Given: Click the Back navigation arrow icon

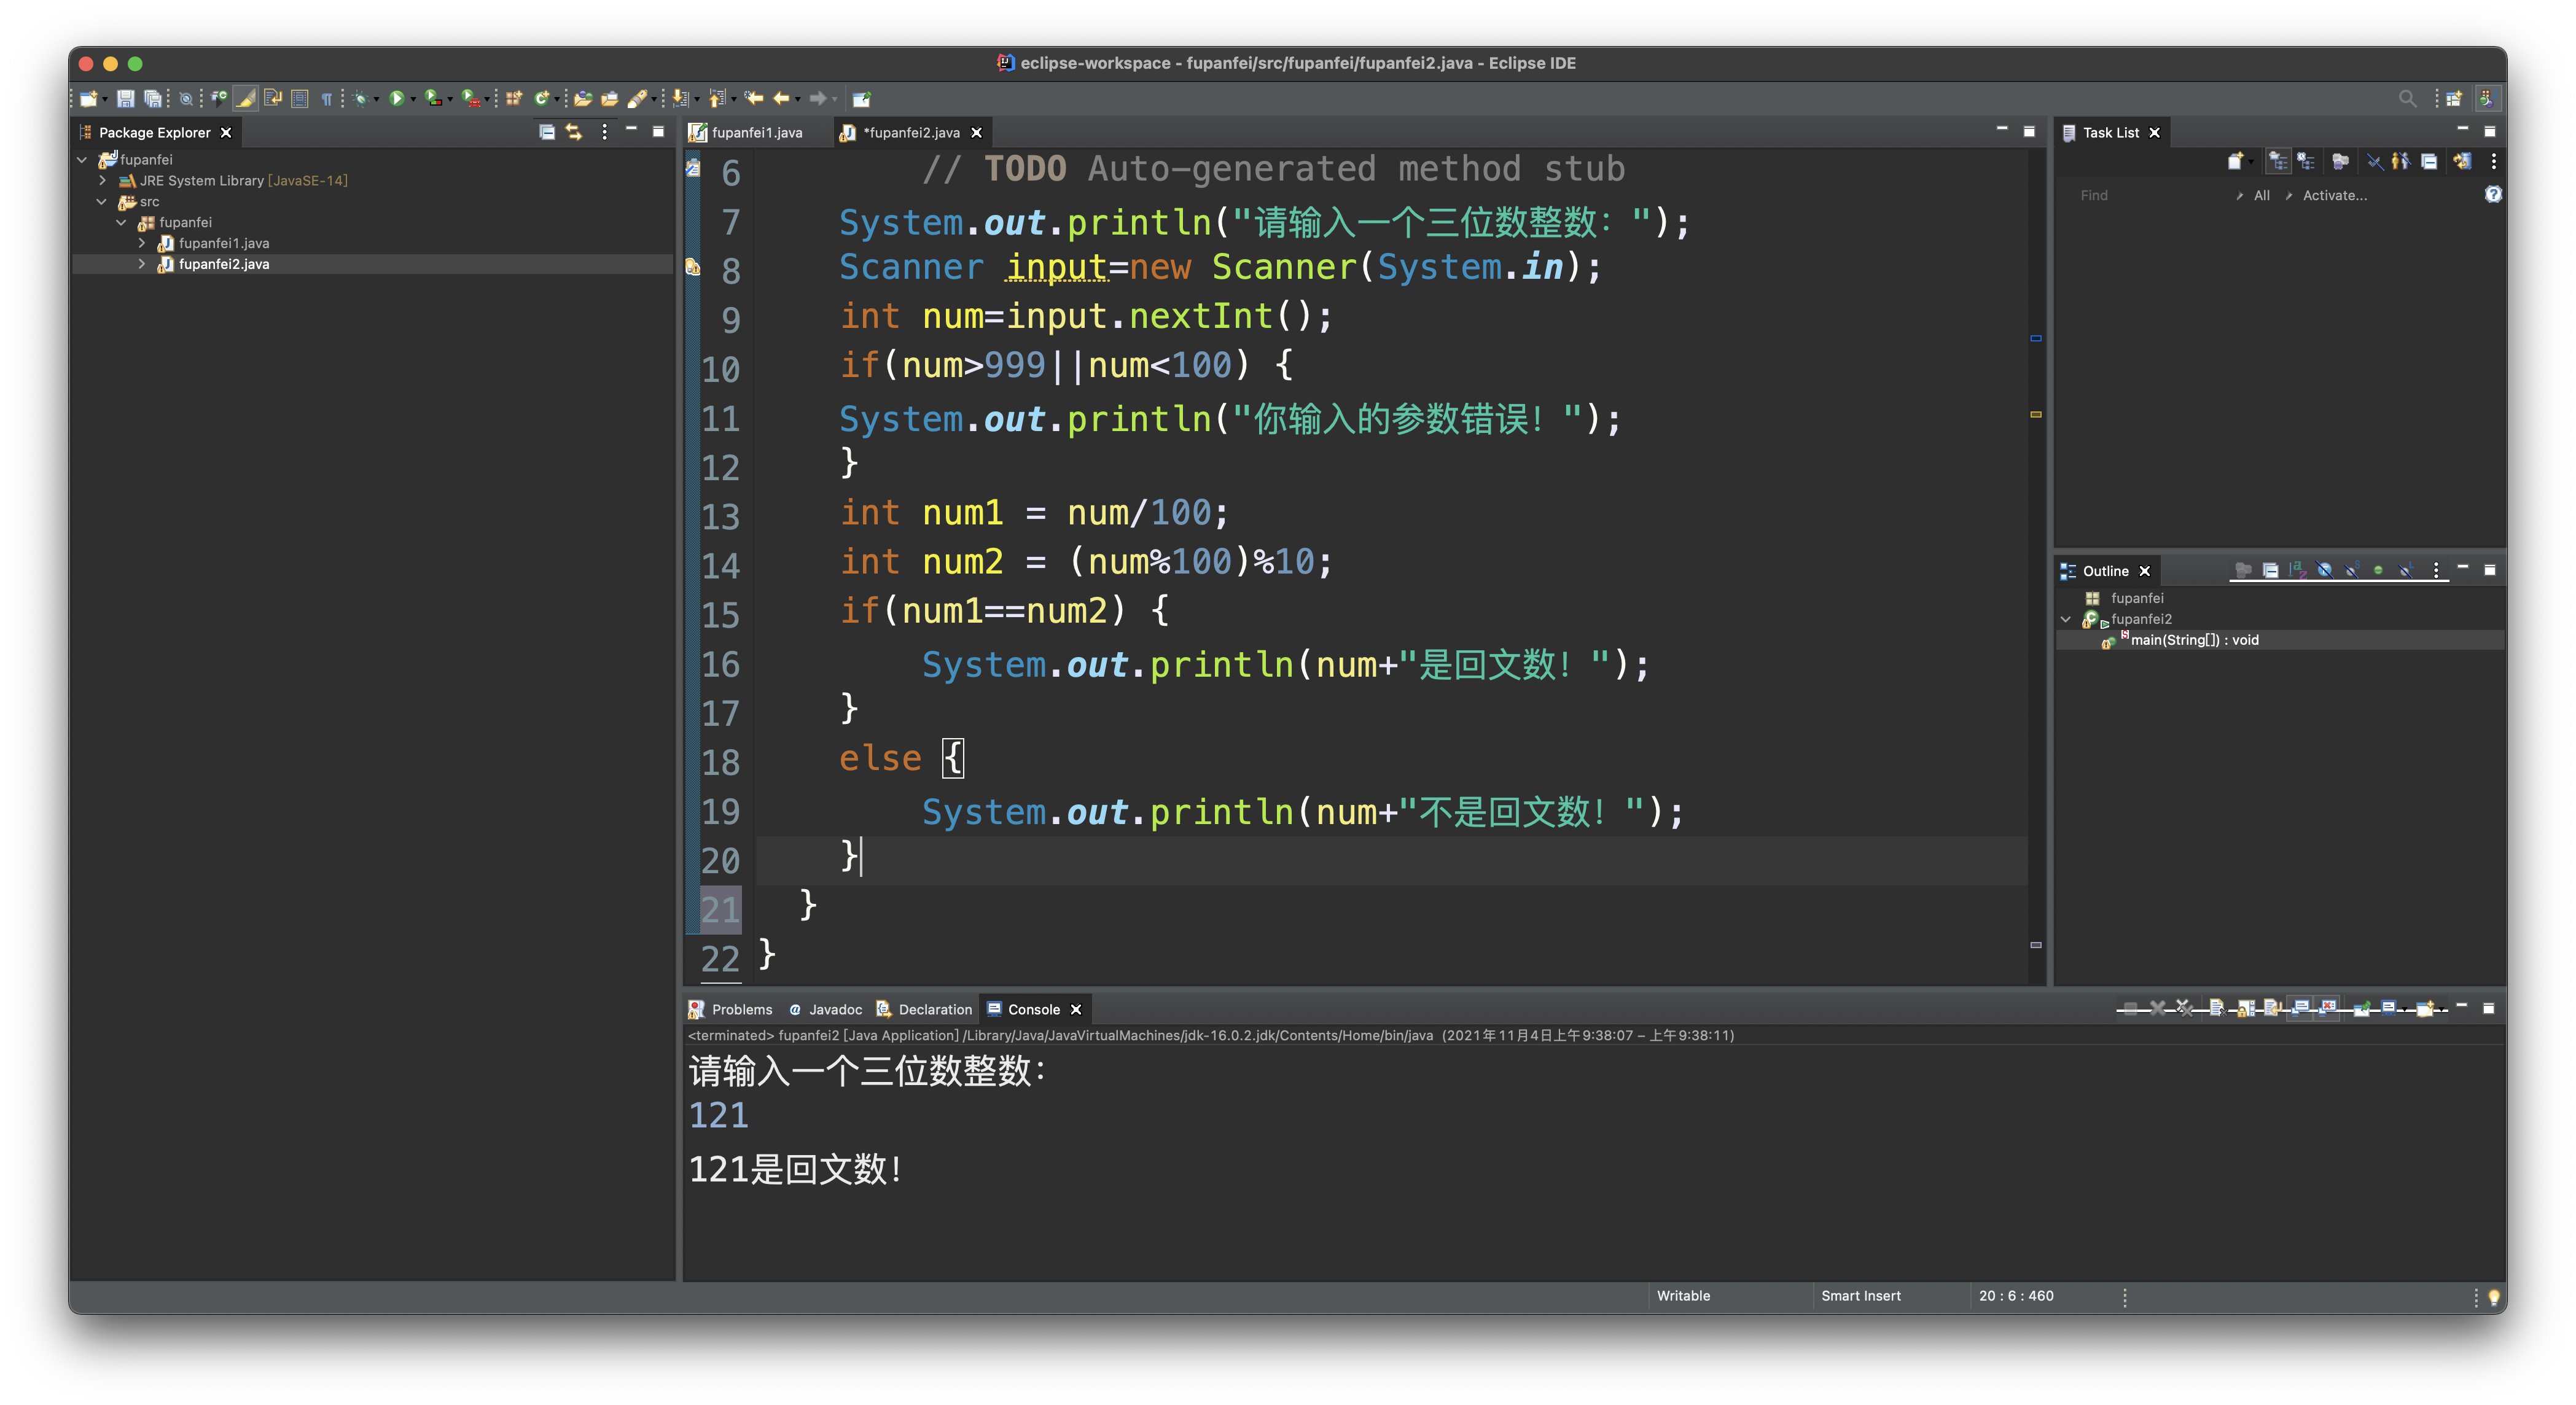Looking at the screenshot, I should click(781, 98).
